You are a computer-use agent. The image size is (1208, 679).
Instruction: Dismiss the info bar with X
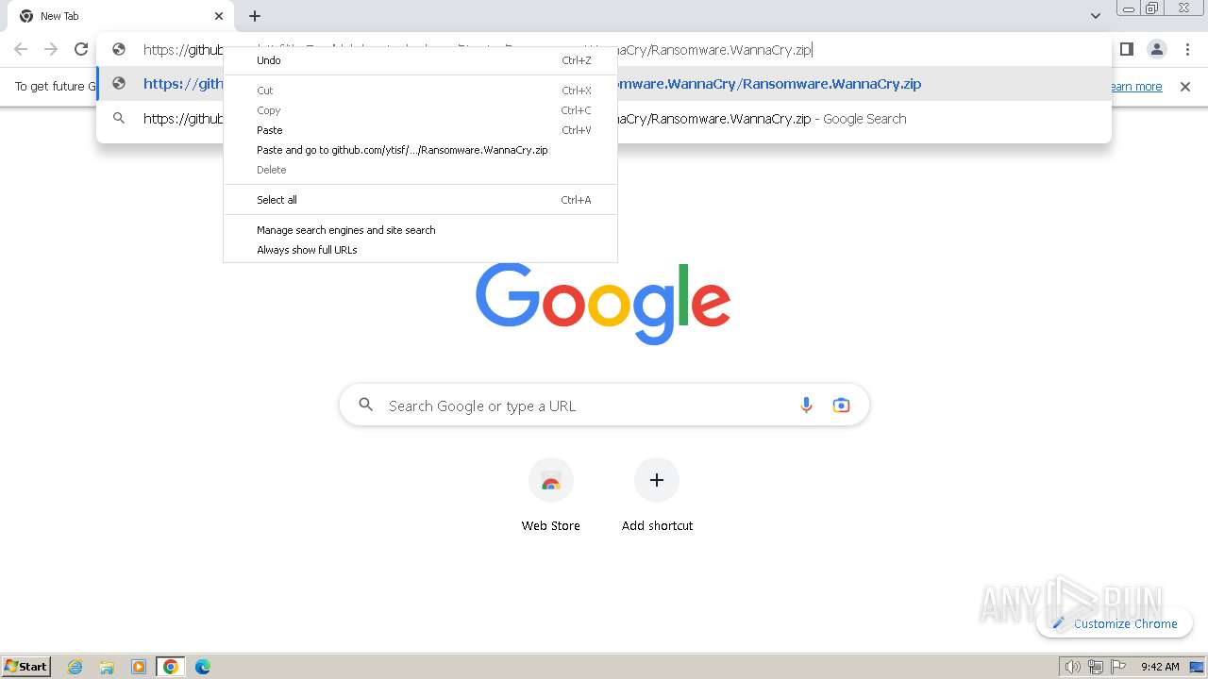click(x=1185, y=87)
